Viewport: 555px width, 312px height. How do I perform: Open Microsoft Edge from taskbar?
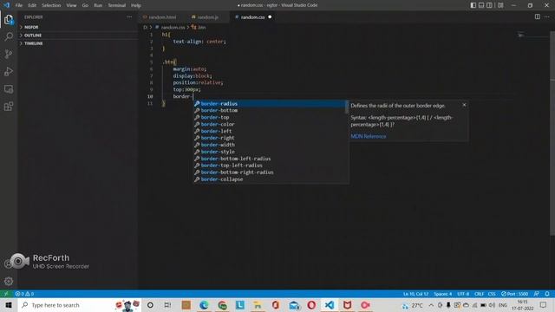tap(204, 305)
